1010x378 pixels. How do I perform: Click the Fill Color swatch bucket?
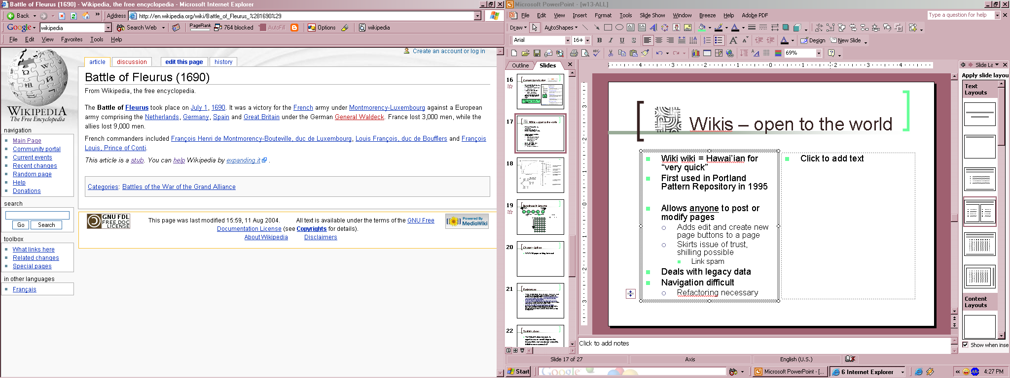click(702, 28)
